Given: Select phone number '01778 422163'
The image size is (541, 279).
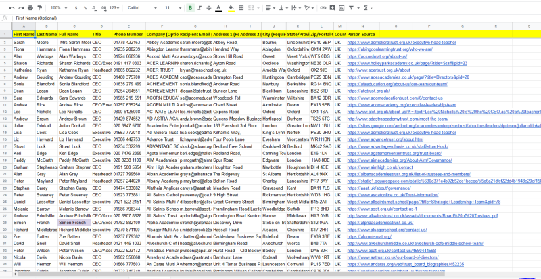Looking at the screenshot, I should coord(128,43).
